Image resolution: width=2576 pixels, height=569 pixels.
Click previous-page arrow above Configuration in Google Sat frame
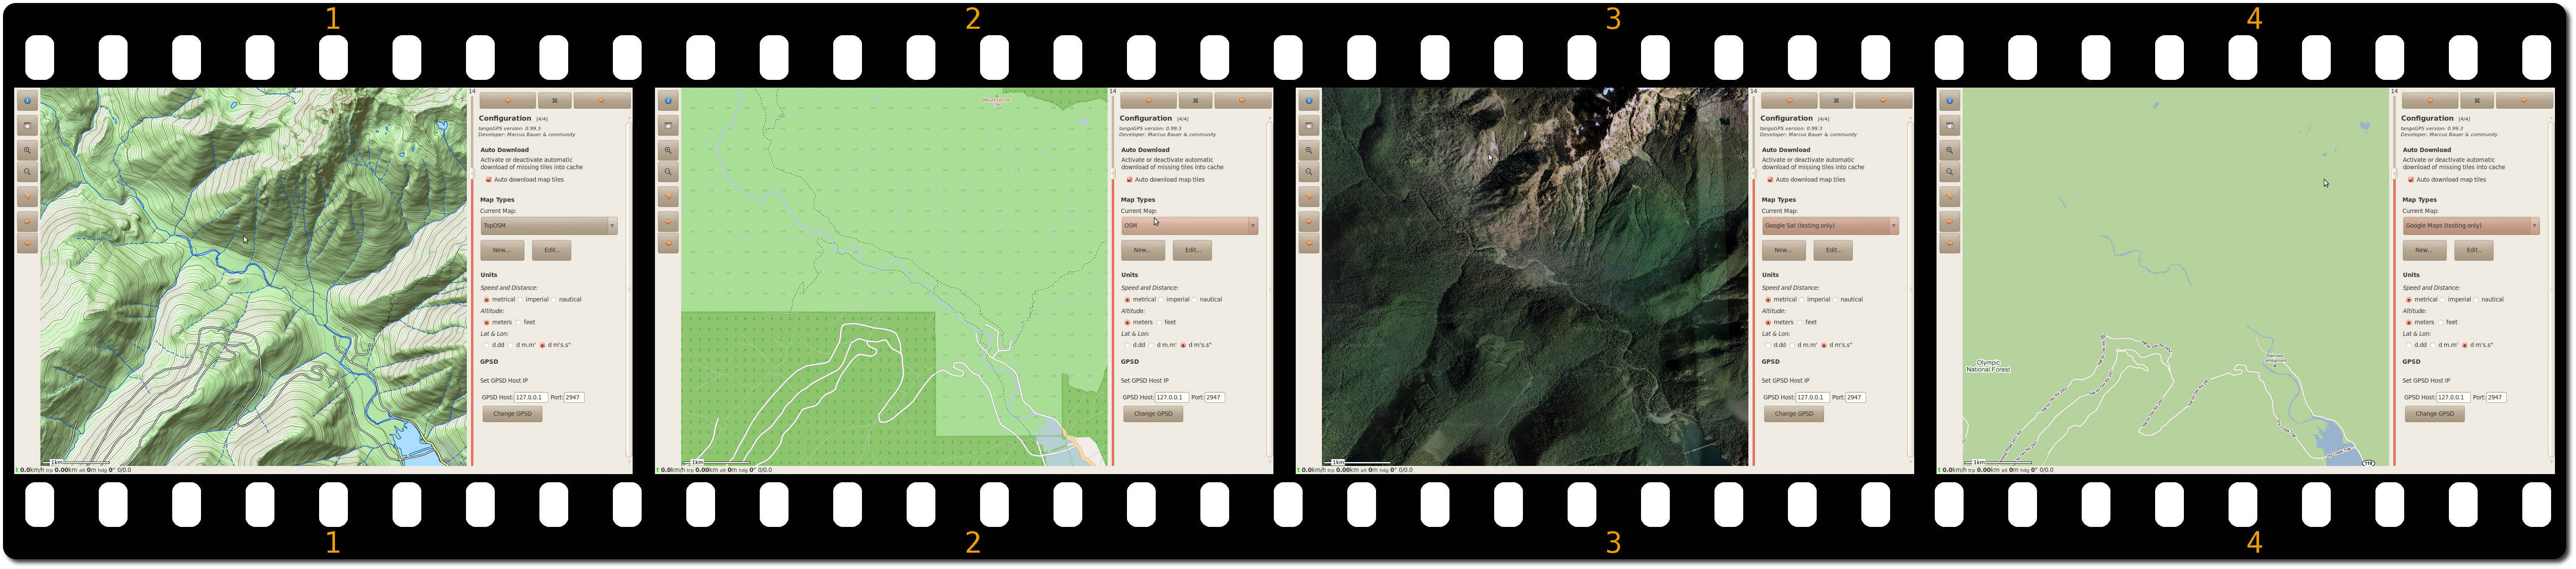(x=1789, y=100)
